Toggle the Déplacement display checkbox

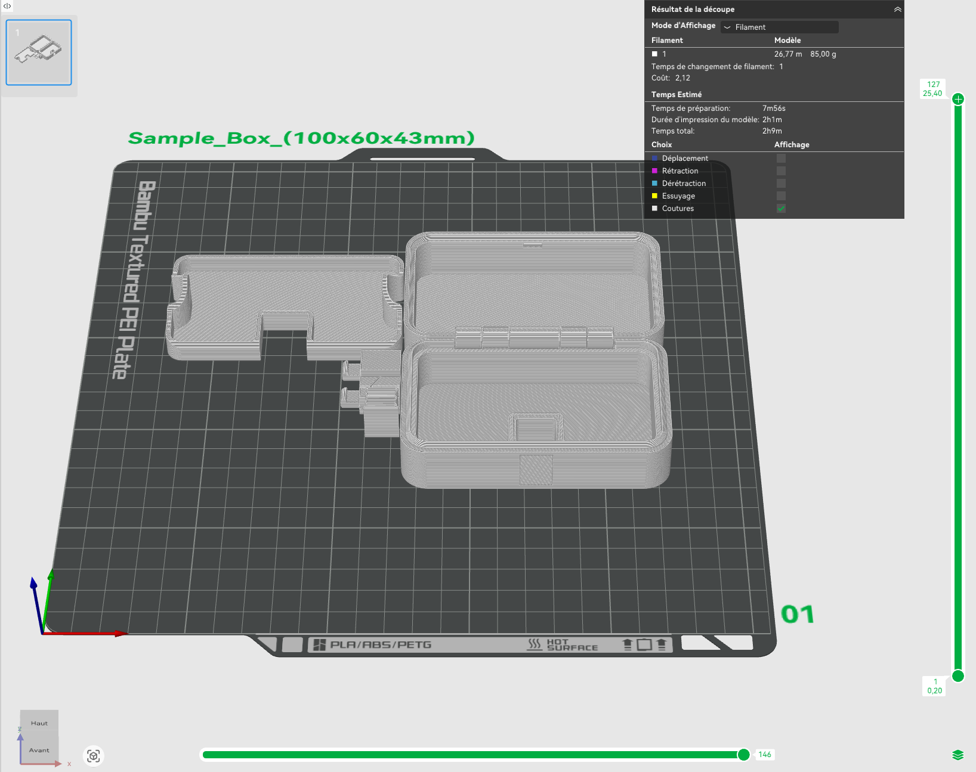point(781,159)
